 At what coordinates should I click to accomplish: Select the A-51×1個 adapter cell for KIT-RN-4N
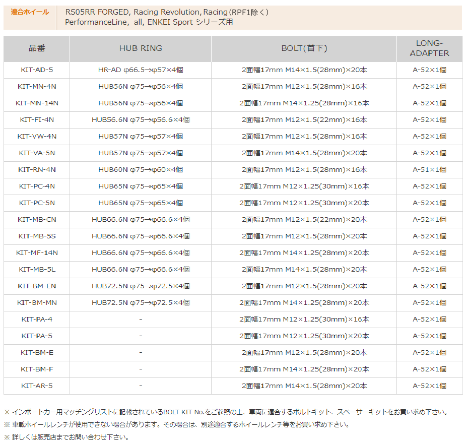pyautogui.click(x=430, y=170)
